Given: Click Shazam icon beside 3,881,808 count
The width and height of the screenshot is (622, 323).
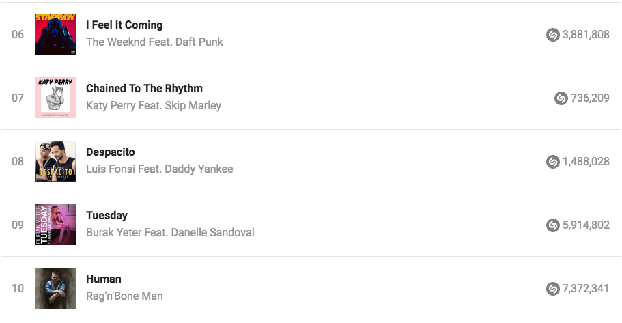Looking at the screenshot, I should click(x=553, y=35).
